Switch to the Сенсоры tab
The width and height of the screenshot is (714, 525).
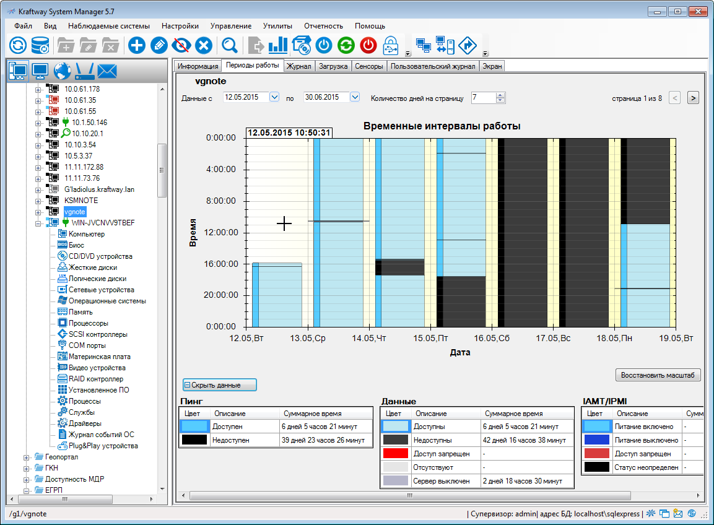[x=369, y=66]
